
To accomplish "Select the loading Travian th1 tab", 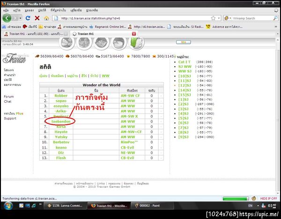I will pos(104,34).
